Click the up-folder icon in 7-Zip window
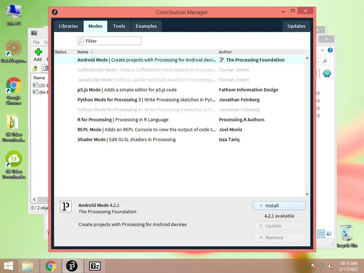This screenshot has height=273, width=364. pyautogui.click(x=35, y=69)
